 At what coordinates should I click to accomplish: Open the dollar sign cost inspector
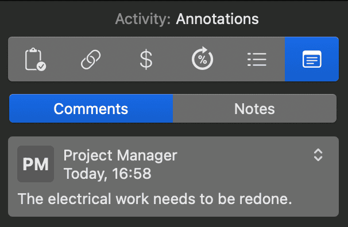coord(146,60)
